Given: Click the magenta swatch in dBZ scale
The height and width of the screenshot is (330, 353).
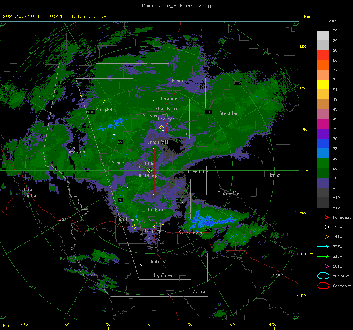Looking at the screenshot, I should tap(323, 124).
